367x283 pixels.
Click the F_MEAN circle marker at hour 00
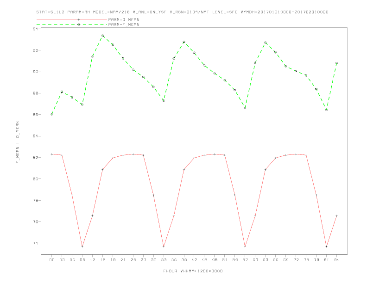click(52, 114)
